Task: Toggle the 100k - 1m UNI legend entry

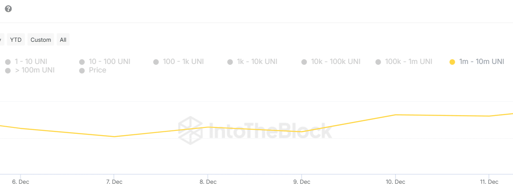Action: click(x=409, y=61)
